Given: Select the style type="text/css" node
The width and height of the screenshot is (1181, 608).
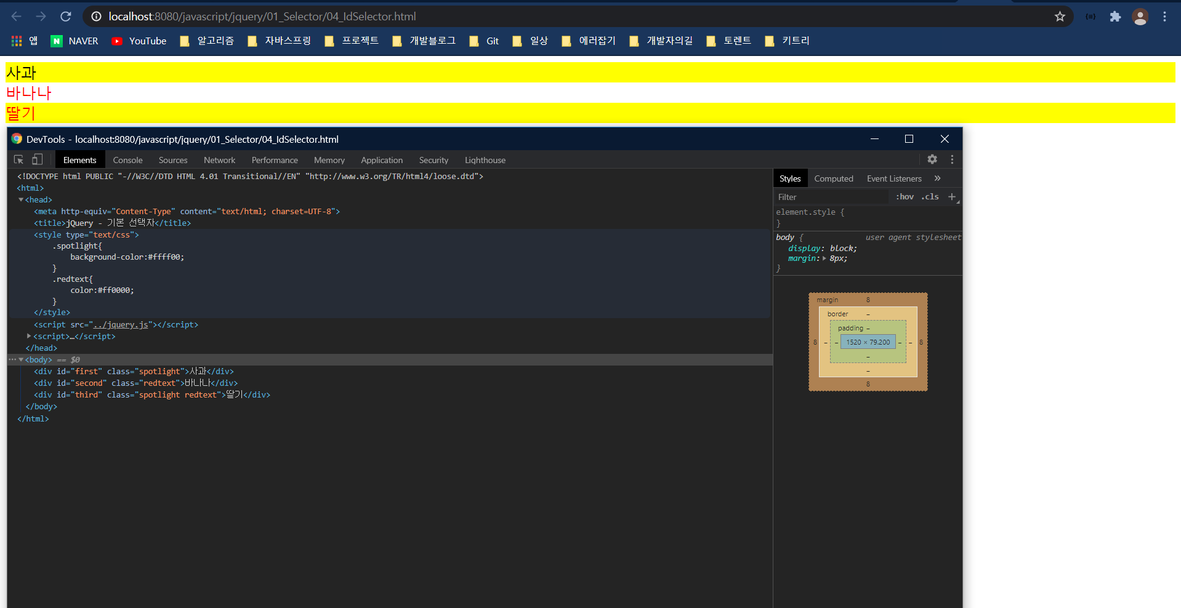Looking at the screenshot, I should pyautogui.click(x=86, y=235).
